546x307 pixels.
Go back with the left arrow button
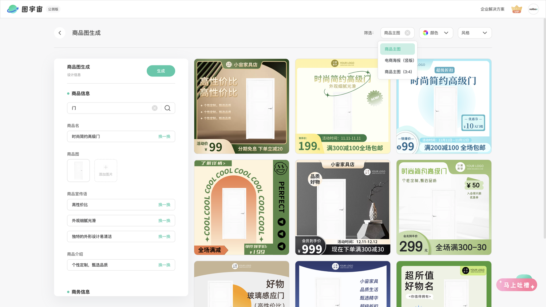[x=60, y=33]
